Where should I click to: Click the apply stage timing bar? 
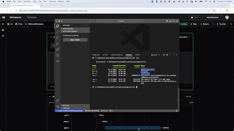(133, 128)
